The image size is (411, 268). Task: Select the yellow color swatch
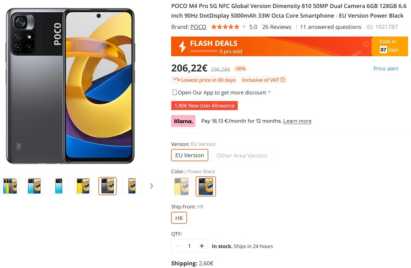click(181, 186)
